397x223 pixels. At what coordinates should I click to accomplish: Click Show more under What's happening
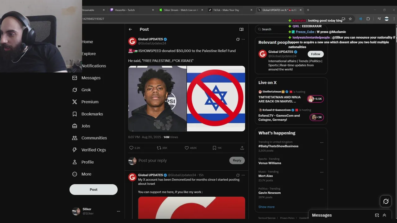[266, 207]
